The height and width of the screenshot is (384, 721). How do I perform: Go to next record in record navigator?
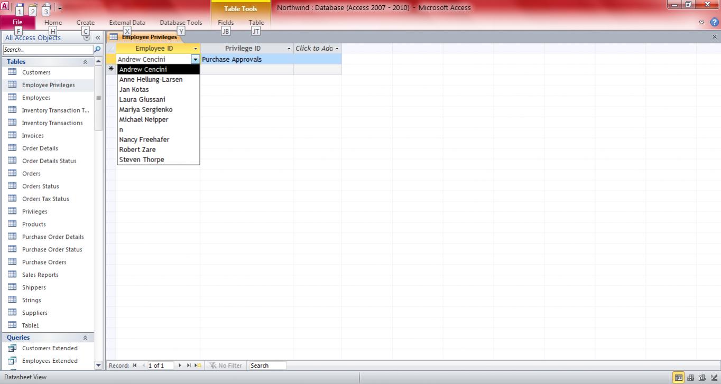180,366
